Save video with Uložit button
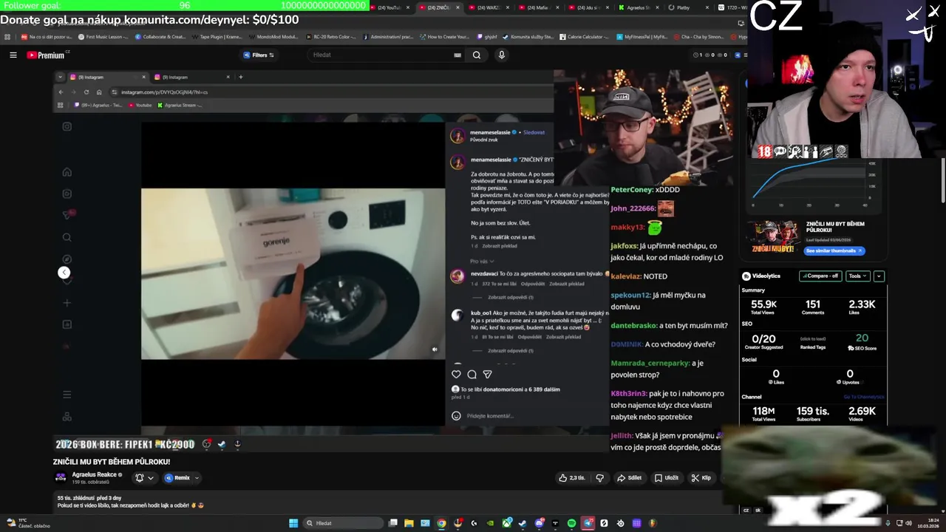946x532 pixels. coord(667,478)
